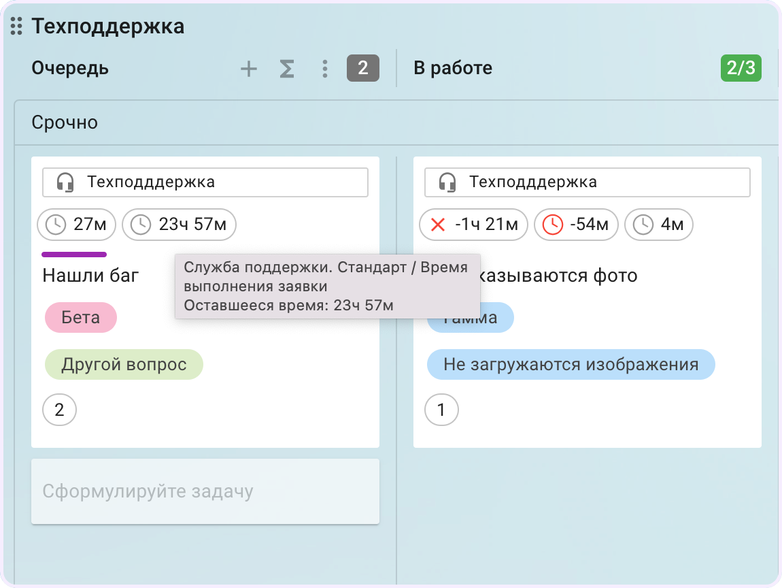Click the 4м timer chip
The width and height of the screenshot is (782, 588).
[x=659, y=225]
